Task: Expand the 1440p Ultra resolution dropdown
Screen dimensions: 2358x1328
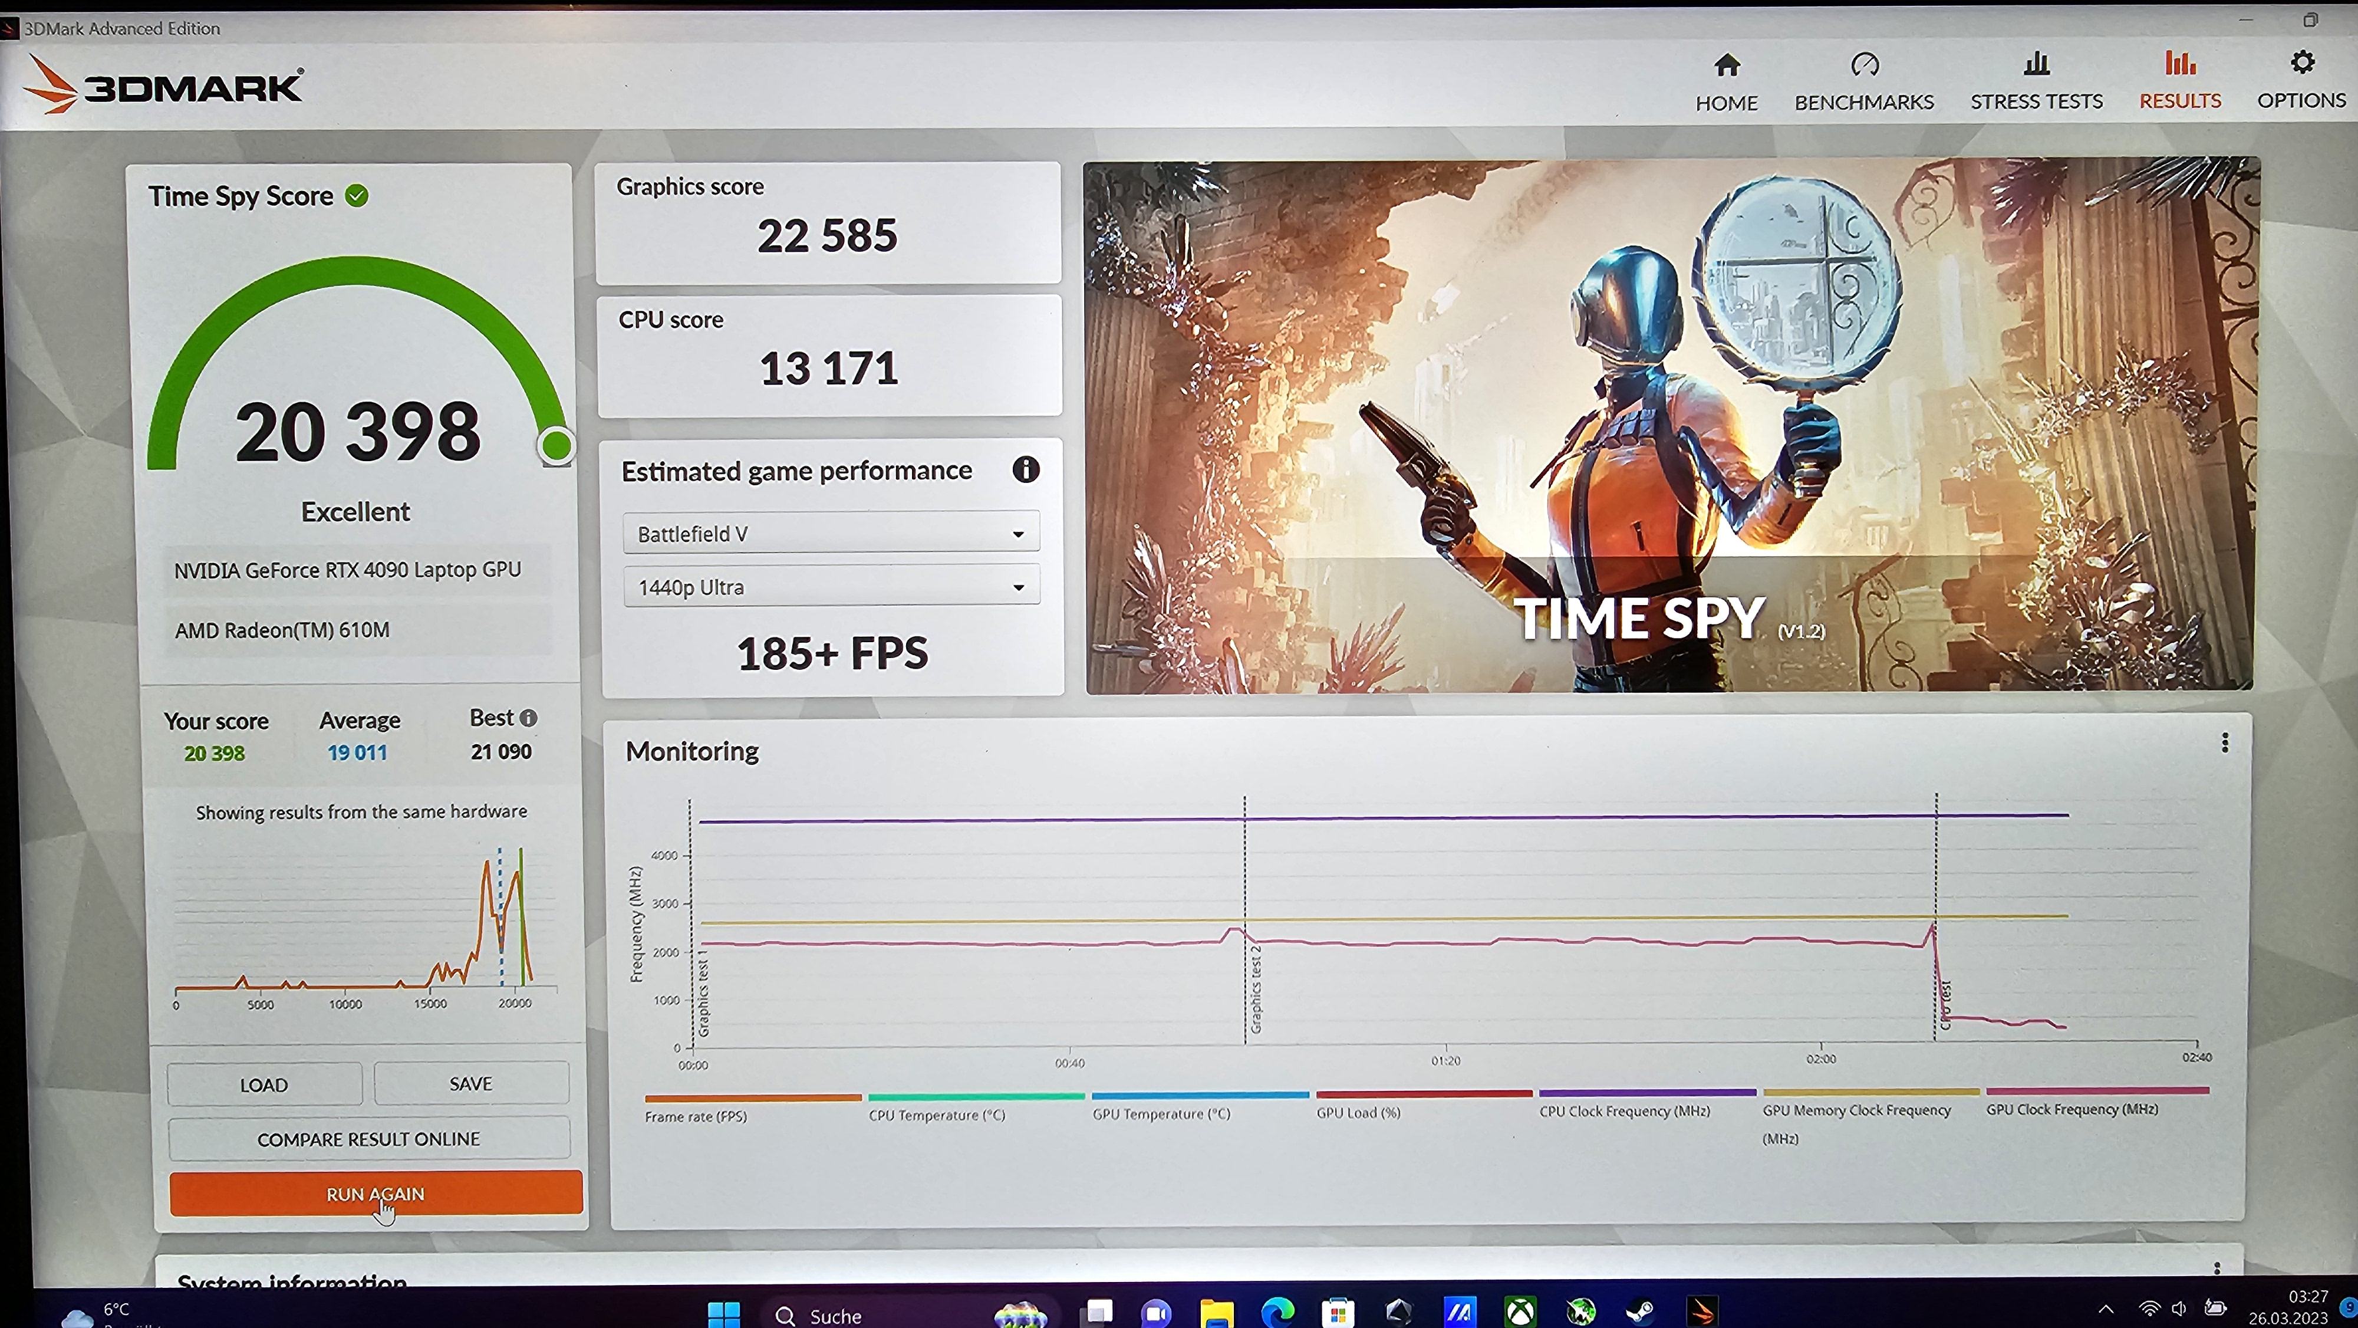Action: click(831, 586)
